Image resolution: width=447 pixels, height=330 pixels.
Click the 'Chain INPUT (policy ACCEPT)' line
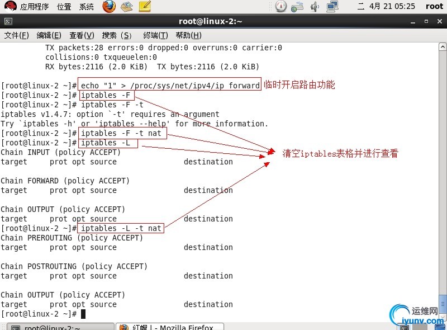point(60,152)
